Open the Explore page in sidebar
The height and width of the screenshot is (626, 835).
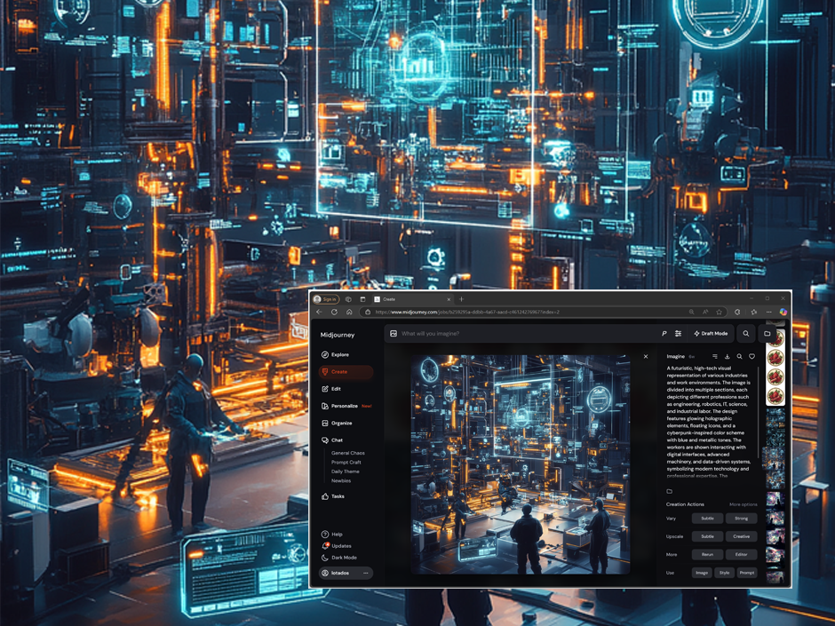point(339,354)
